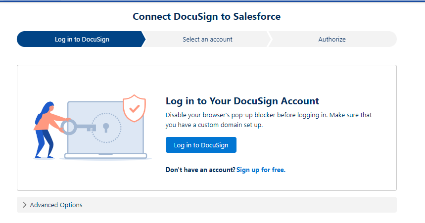Select the 'Log in to DocuSign' progress step
This screenshot has height=223, width=425.
point(82,39)
